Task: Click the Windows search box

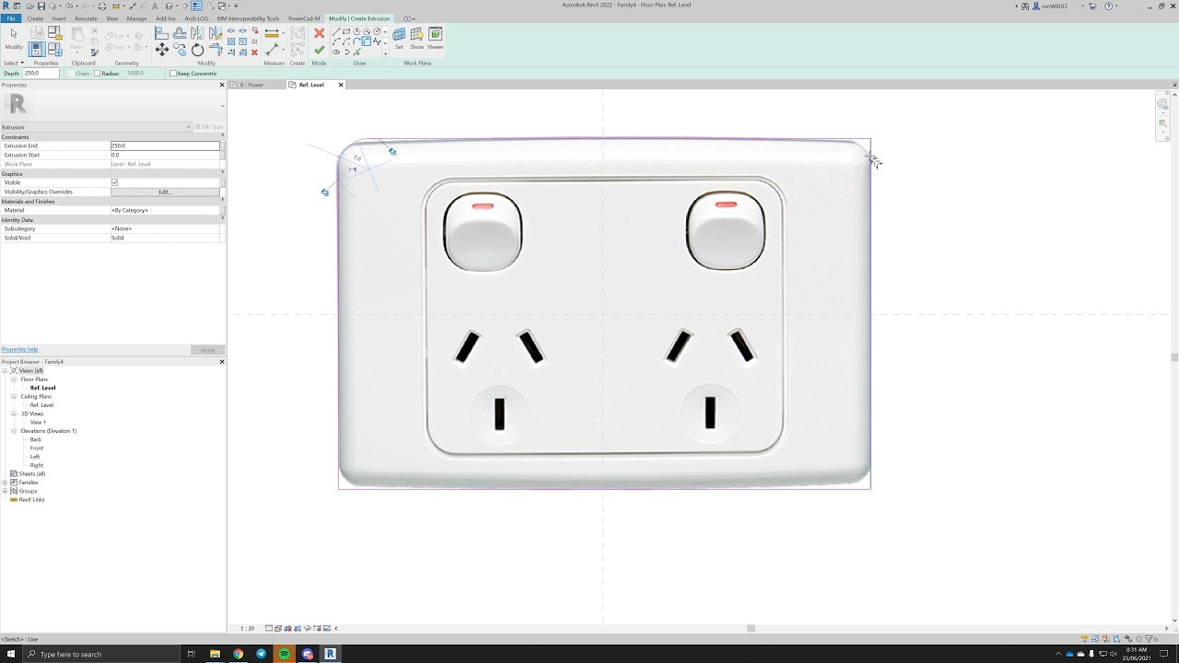Action: tap(101, 654)
